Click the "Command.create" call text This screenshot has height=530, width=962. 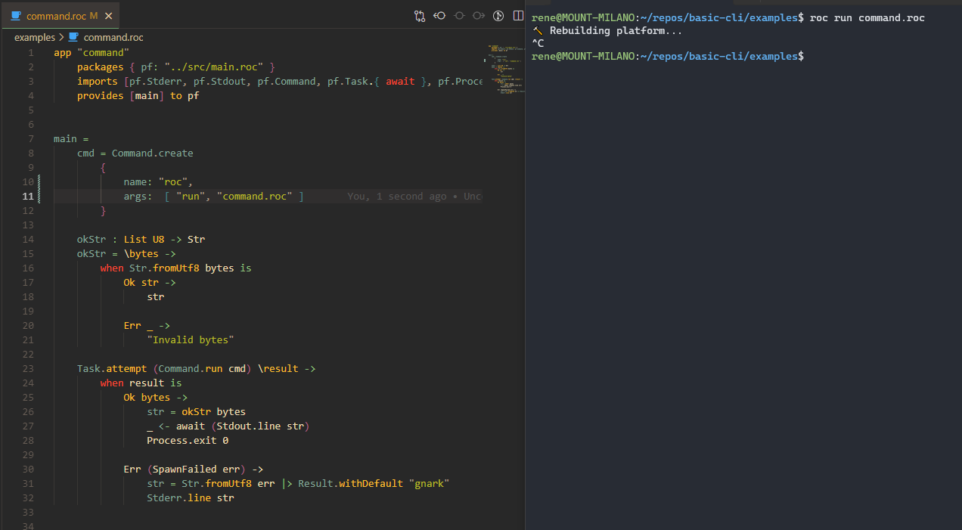[153, 153]
